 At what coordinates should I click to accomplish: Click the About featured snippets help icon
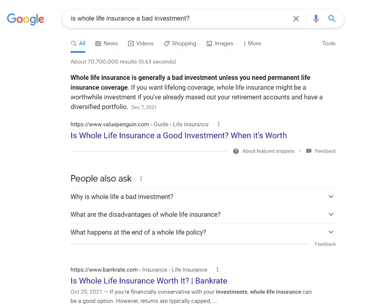[236, 151]
